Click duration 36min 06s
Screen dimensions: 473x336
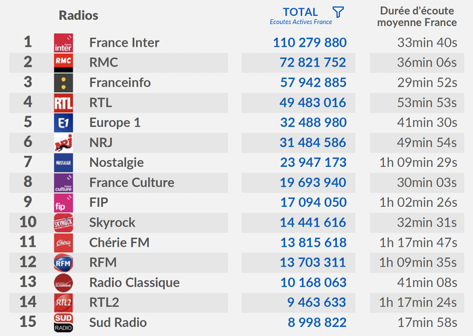pos(427,63)
